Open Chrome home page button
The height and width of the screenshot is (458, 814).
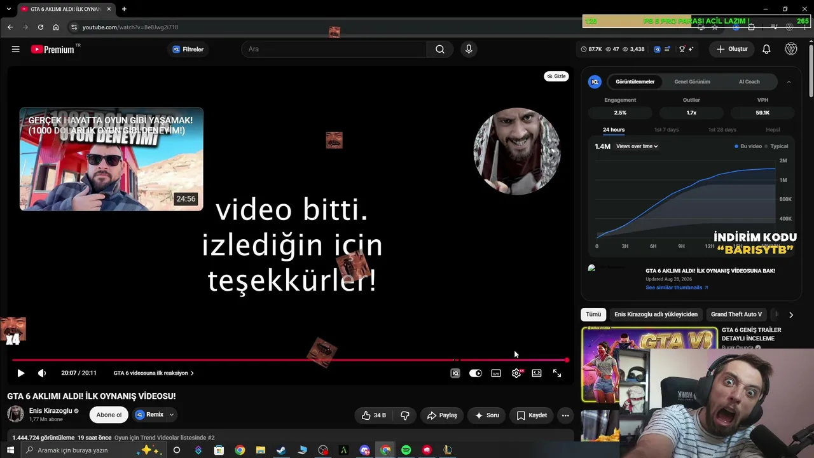pyautogui.click(x=56, y=27)
